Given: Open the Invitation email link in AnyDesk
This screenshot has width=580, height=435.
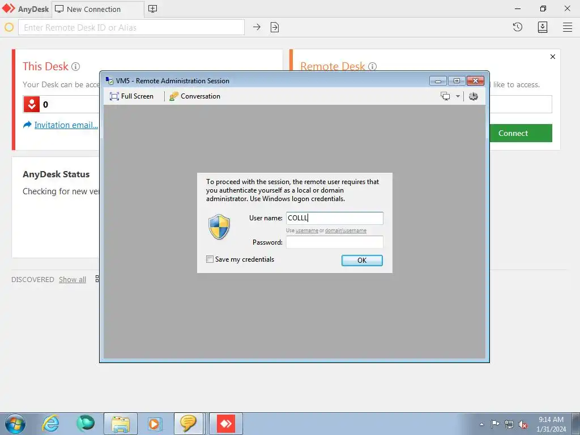Looking at the screenshot, I should click(66, 125).
